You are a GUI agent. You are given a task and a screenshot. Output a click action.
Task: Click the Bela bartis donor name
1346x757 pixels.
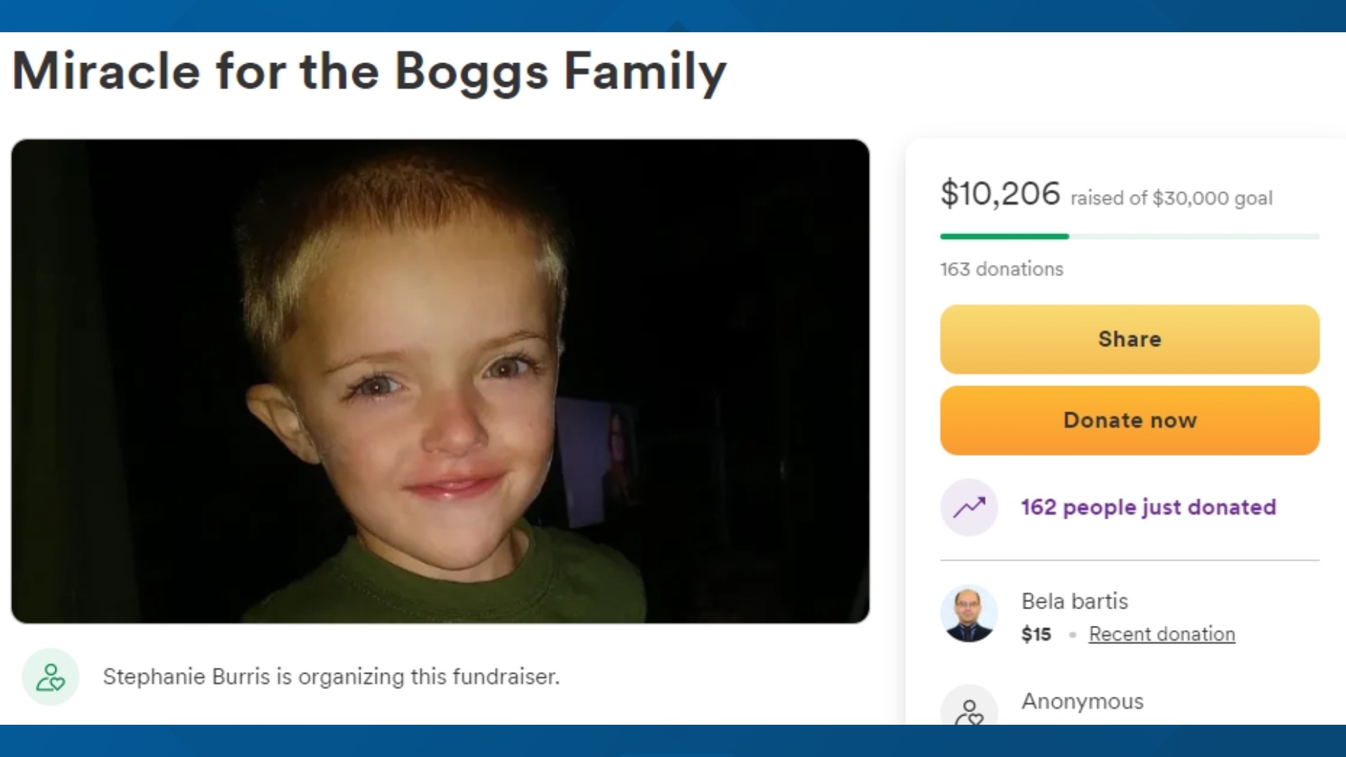pos(1074,601)
